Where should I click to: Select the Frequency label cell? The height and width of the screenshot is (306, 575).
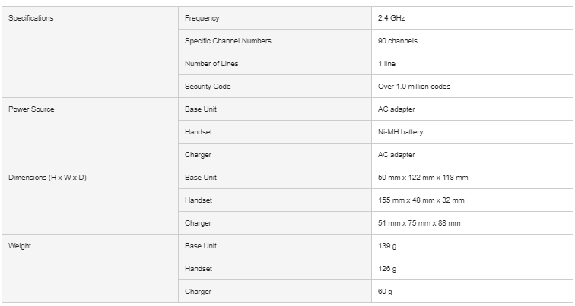202,18
